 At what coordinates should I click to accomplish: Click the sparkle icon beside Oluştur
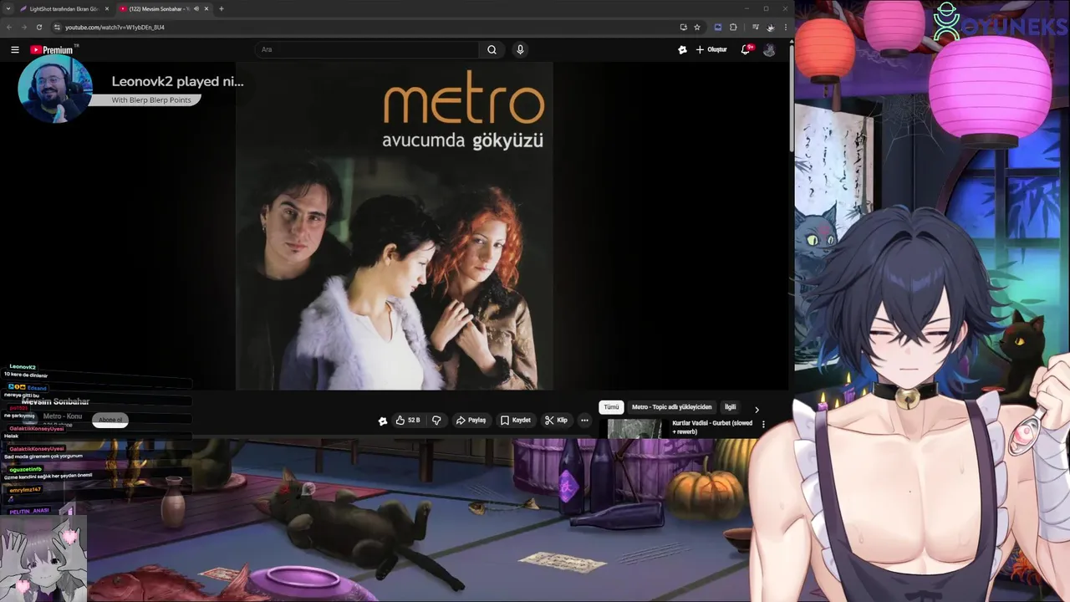682,49
